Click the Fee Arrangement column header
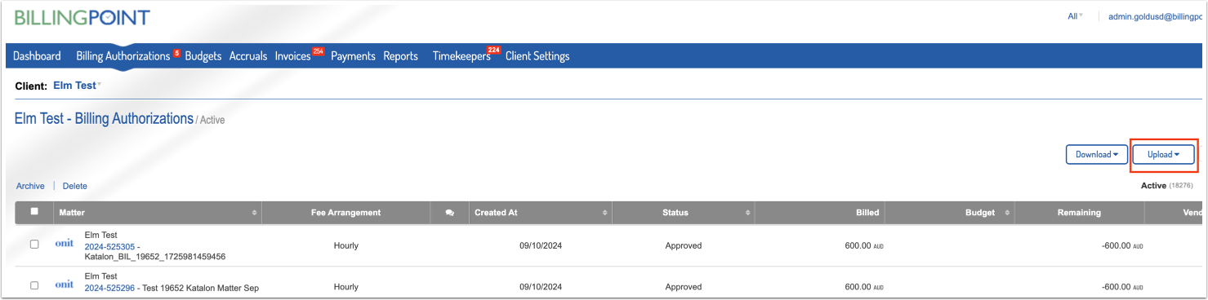Screen dimensions: 1208x300 pyautogui.click(x=345, y=213)
